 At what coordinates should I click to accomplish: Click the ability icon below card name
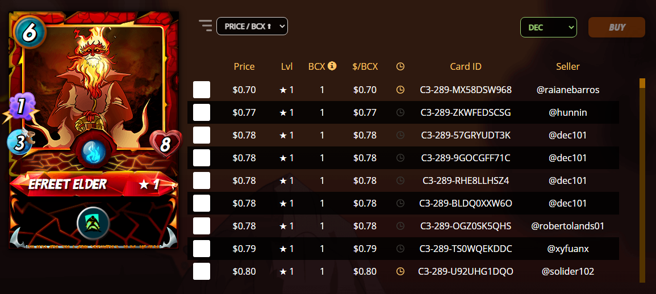(93, 223)
